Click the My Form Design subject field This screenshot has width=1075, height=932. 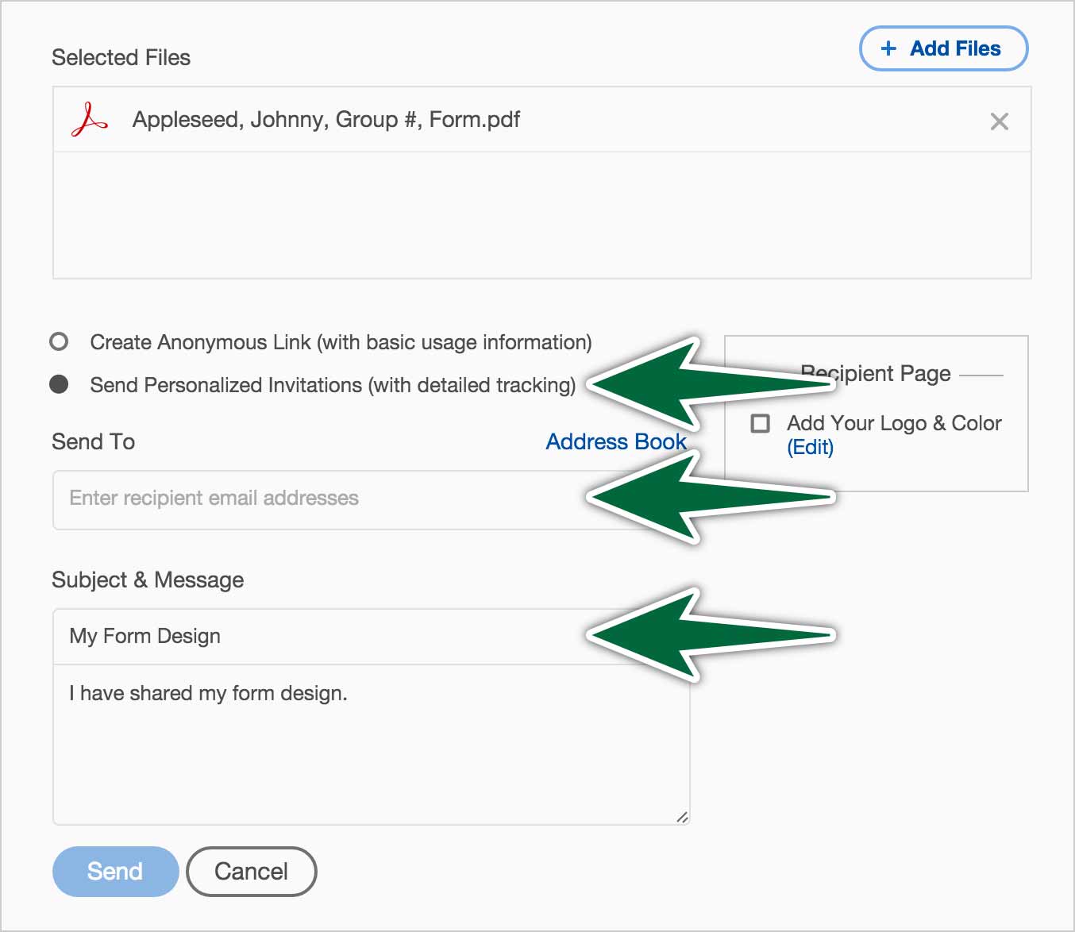371,637
